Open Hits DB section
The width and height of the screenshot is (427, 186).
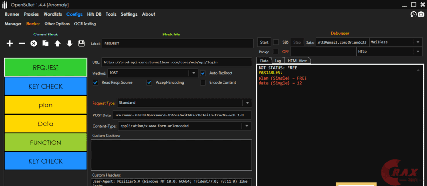[94, 14]
